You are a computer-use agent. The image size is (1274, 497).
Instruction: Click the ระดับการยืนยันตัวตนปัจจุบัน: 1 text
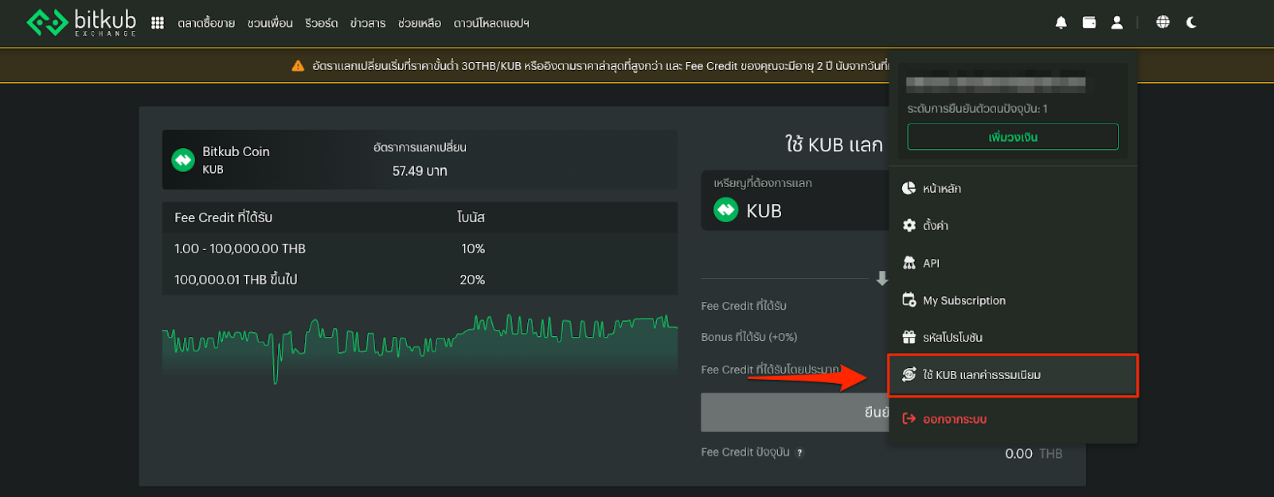(x=978, y=109)
